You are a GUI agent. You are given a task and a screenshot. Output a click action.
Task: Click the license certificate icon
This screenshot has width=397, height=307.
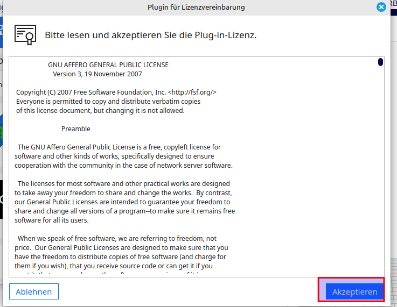25,34
